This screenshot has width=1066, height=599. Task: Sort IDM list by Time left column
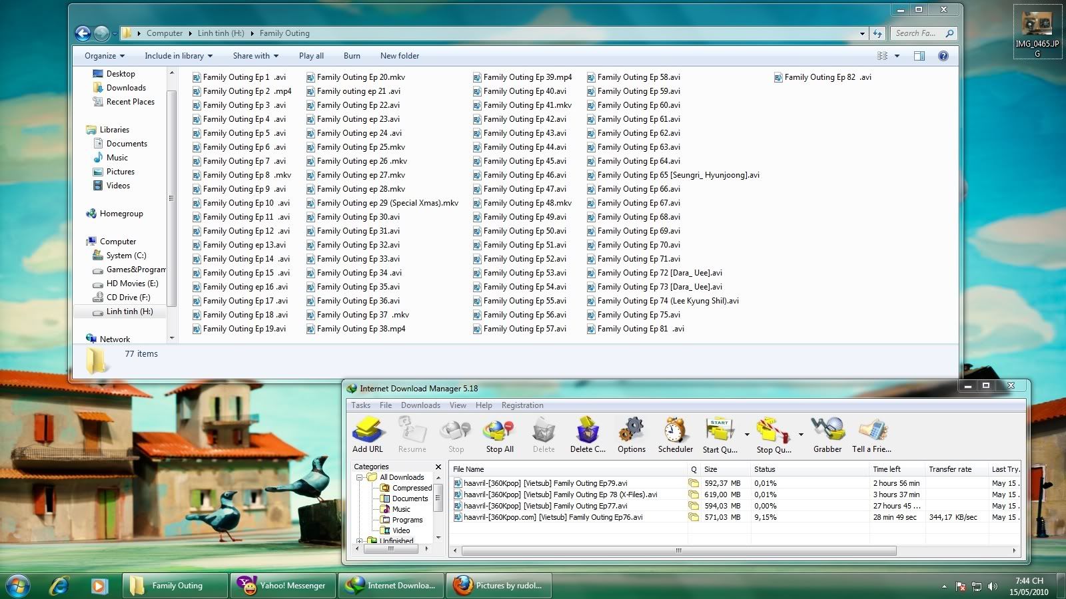[896, 469]
